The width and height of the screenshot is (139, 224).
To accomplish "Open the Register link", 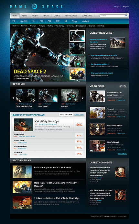I will (126, 6).
